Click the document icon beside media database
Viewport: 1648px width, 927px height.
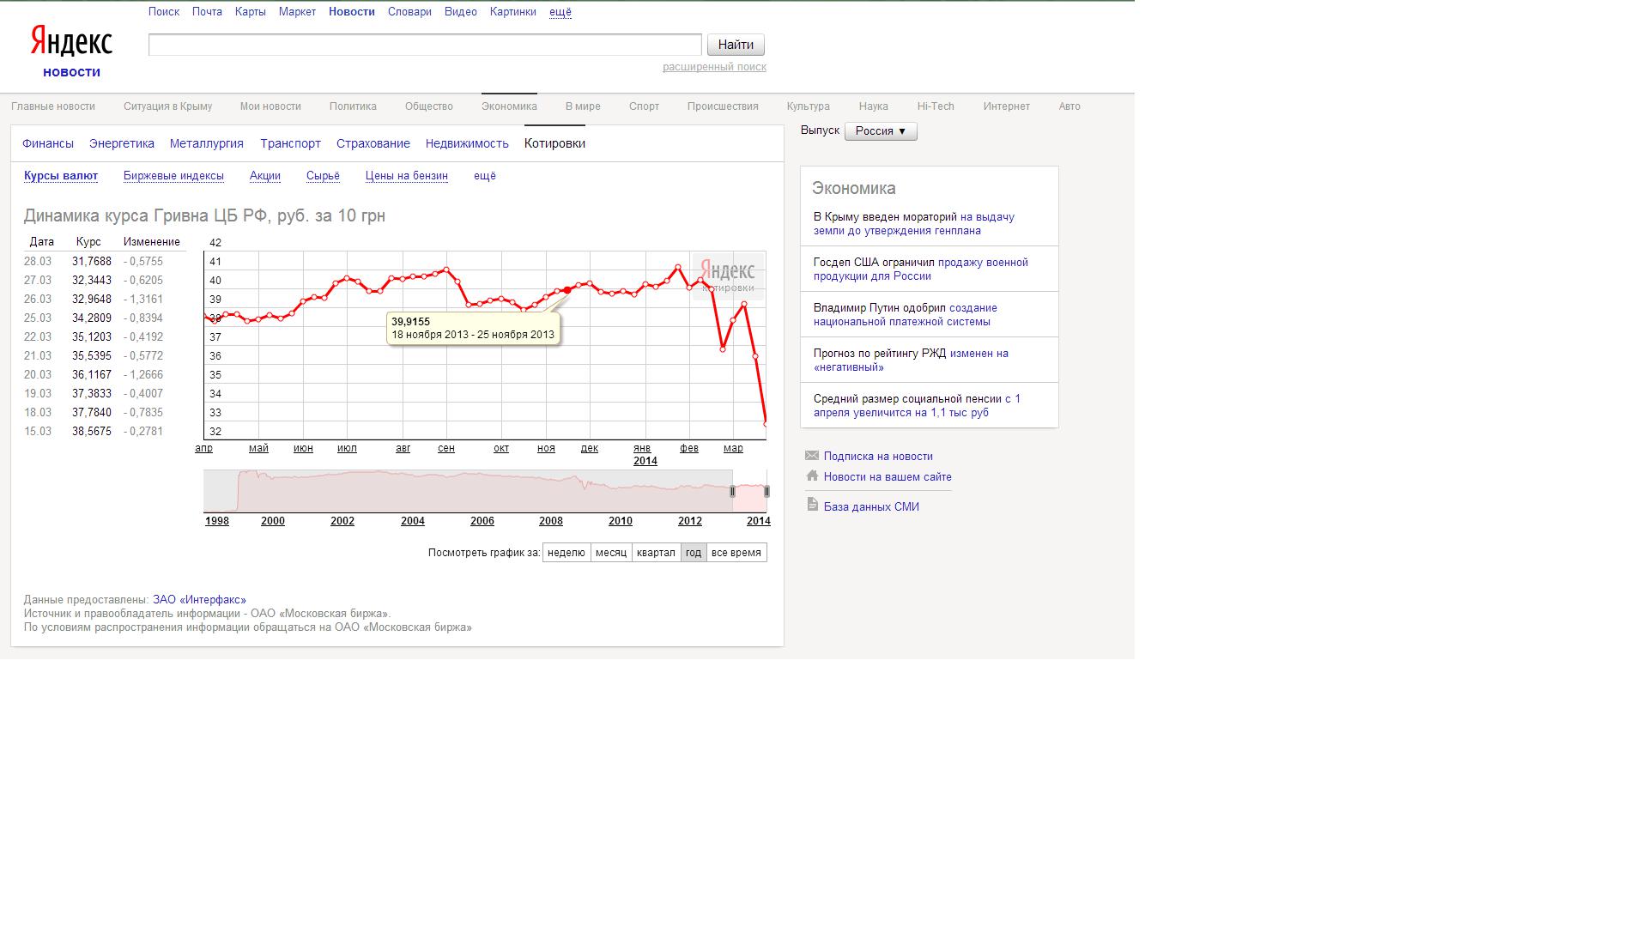pos(812,505)
